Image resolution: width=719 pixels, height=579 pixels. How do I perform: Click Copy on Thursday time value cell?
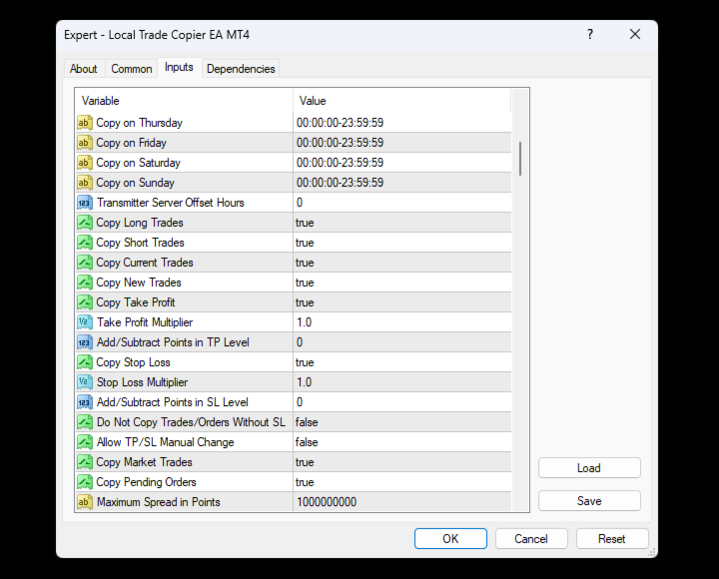pyautogui.click(x=402, y=123)
